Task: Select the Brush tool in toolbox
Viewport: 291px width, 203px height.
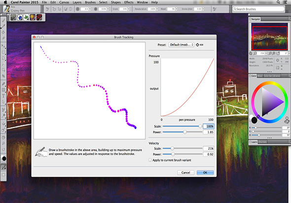Action: 3,20
